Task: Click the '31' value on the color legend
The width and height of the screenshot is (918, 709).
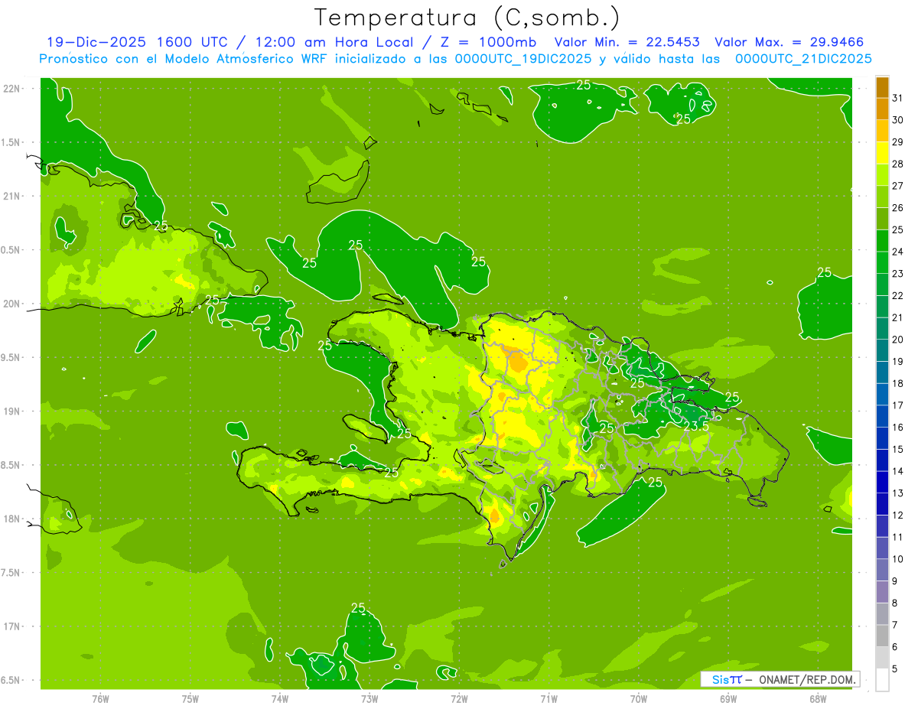Action: point(897,98)
